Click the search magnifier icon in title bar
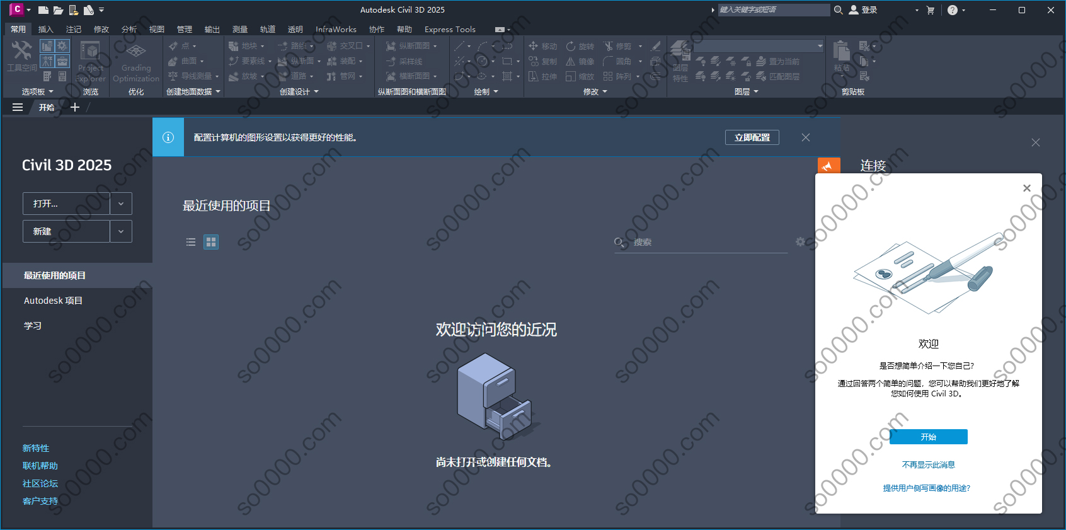1066x530 pixels. point(839,10)
